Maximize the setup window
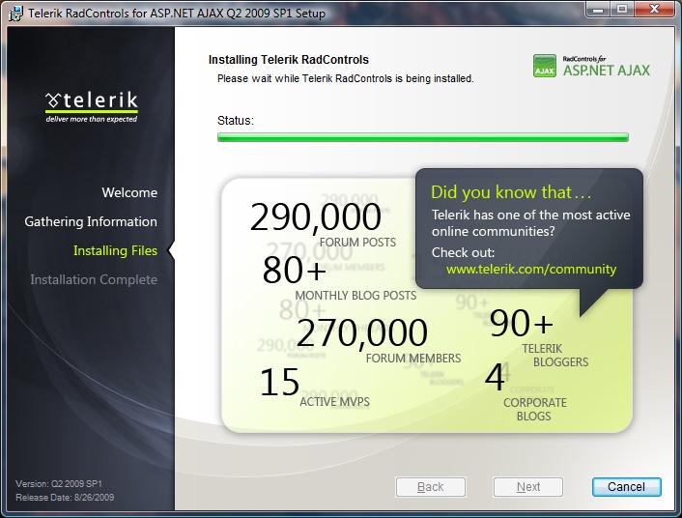The height and width of the screenshot is (518, 682). pyautogui.click(x=622, y=9)
